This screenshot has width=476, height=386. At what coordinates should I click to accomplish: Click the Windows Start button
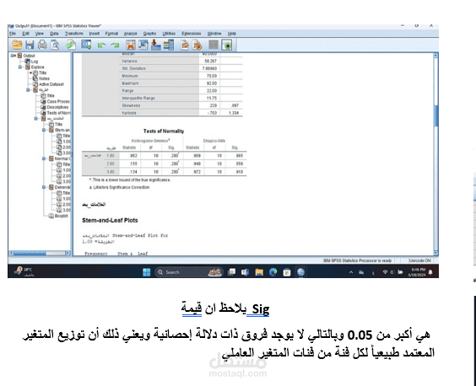point(147,272)
